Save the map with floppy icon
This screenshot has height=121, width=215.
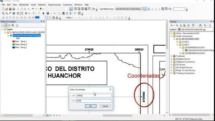tap(10, 9)
